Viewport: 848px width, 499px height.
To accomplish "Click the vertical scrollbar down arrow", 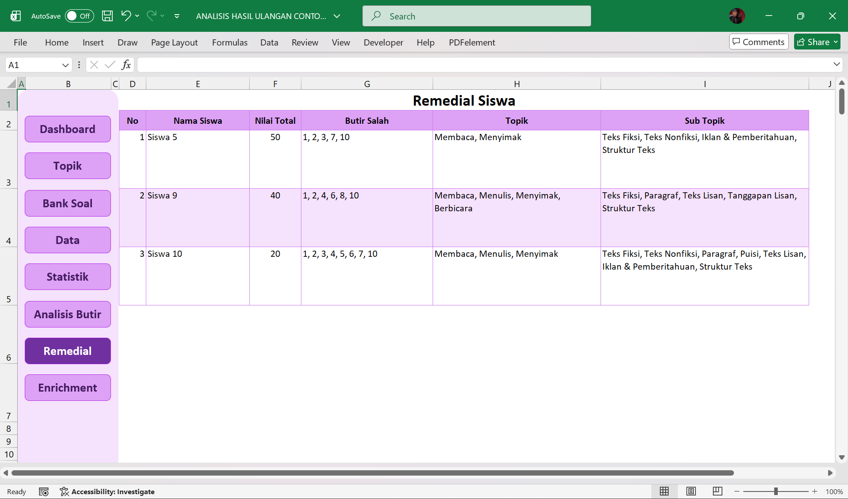I will click(x=841, y=457).
